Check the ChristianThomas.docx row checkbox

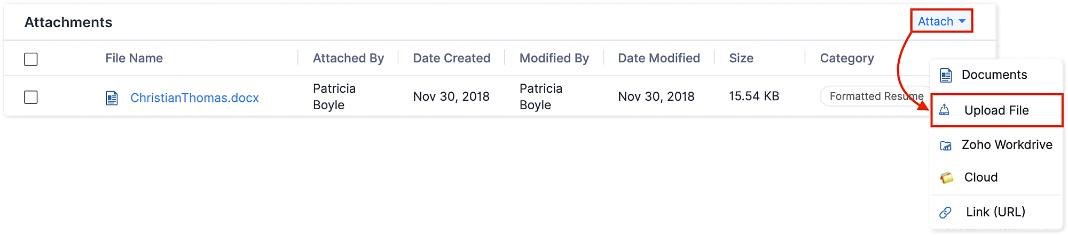click(x=31, y=98)
